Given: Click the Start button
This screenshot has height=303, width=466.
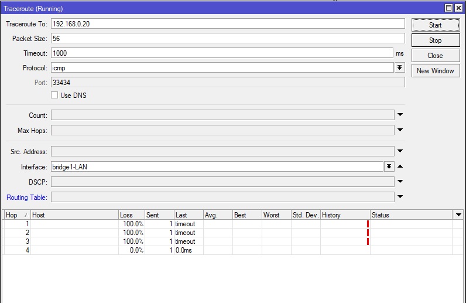Looking at the screenshot, I should pyautogui.click(x=436, y=25).
